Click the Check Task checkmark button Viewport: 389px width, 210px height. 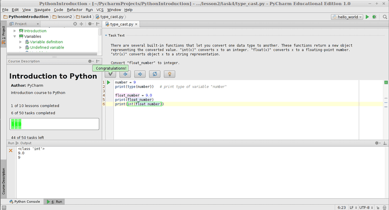tap(110, 74)
